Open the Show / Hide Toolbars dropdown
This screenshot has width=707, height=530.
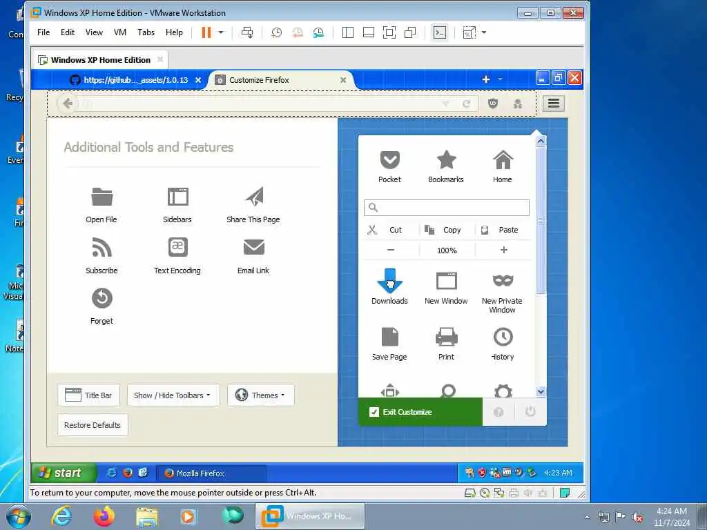(173, 395)
